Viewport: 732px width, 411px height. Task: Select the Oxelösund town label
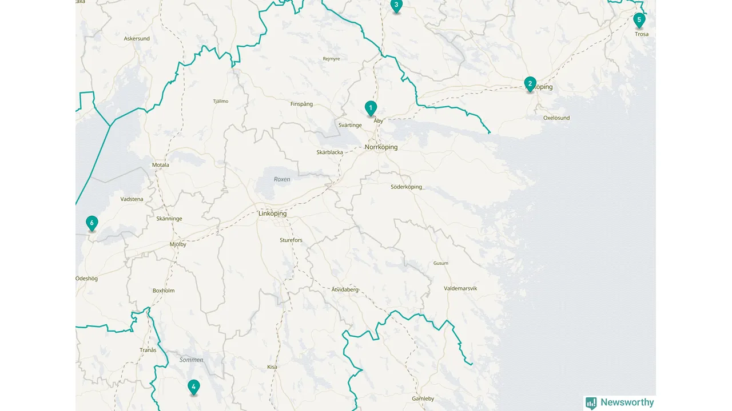(x=556, y=118)
